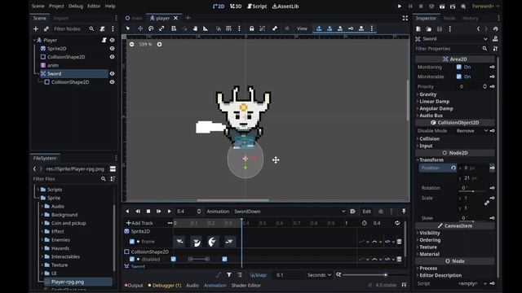The width and height of the screenshot is (522, 293).
Task: Lock the selected node
Action: [252, 28]
